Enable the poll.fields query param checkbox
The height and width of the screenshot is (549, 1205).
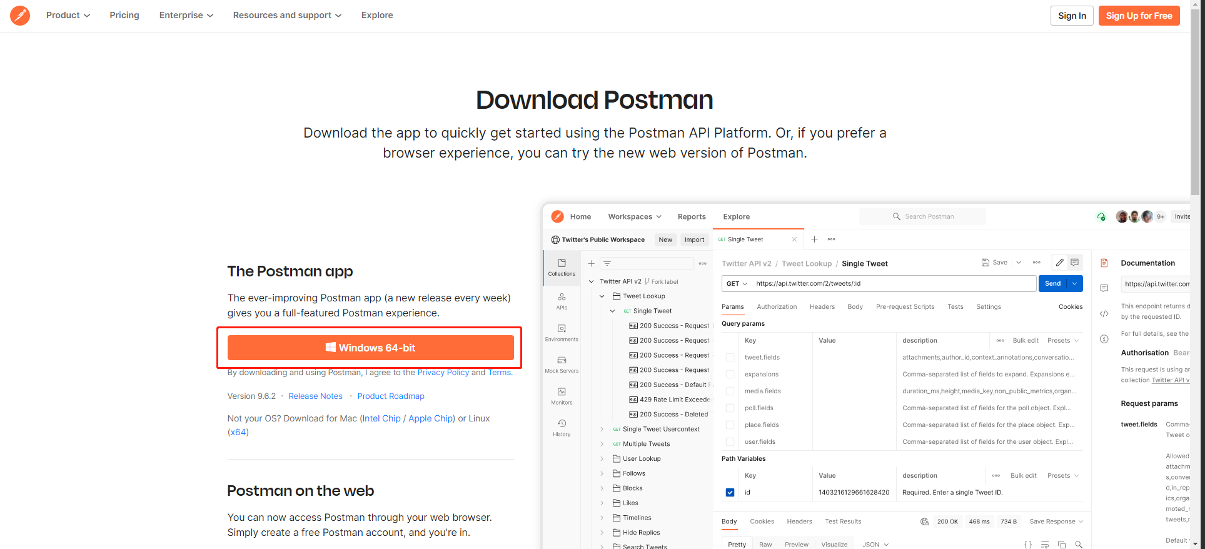730,408
